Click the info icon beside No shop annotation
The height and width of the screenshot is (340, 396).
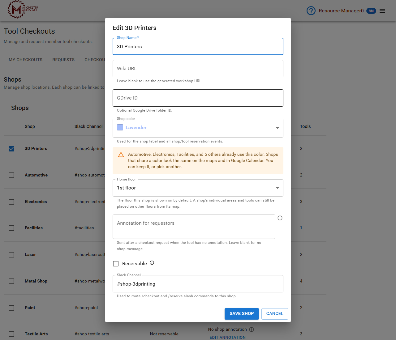pos(252,329)
